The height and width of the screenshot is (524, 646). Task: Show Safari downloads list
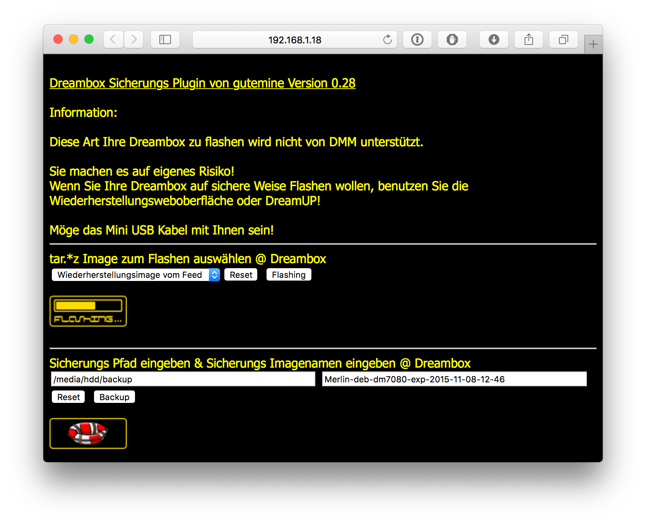click(494, 39)
